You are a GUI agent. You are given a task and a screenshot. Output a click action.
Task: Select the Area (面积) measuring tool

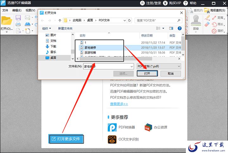[218, 31]
